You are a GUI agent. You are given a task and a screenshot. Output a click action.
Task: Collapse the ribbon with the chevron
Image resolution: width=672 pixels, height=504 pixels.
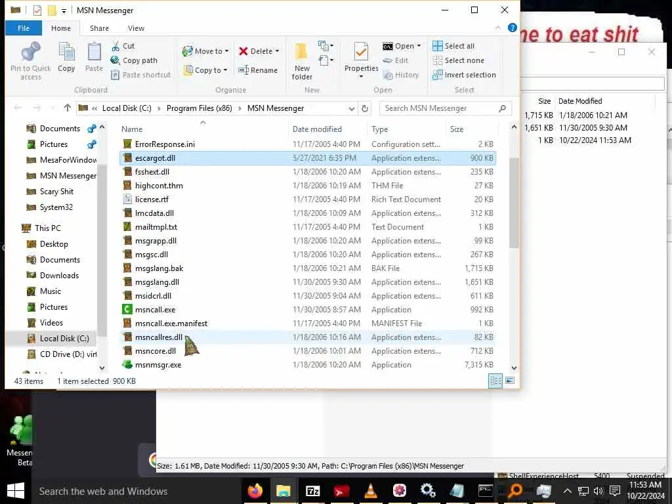point(497,28)
